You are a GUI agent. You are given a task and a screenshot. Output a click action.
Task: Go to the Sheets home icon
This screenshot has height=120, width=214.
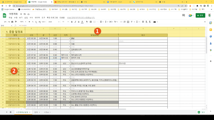coord(5,15)
